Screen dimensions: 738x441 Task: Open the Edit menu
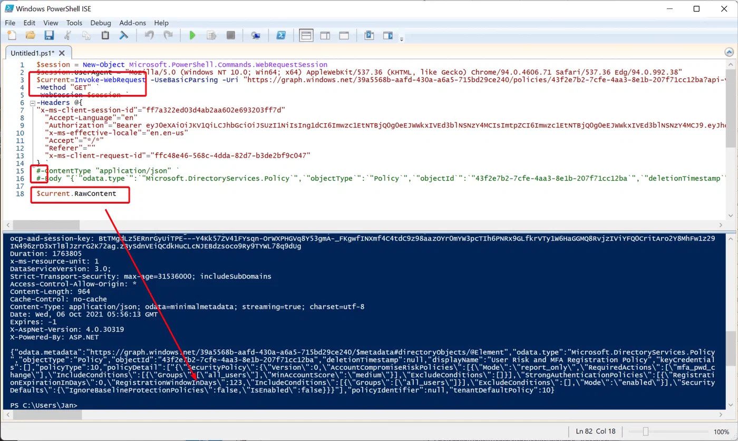30,23
